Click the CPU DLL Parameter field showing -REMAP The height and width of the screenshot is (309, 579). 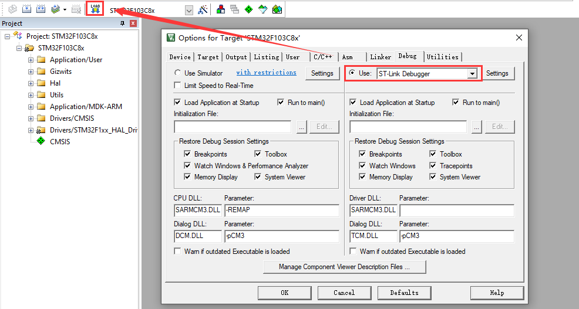(x=282, y=210)
